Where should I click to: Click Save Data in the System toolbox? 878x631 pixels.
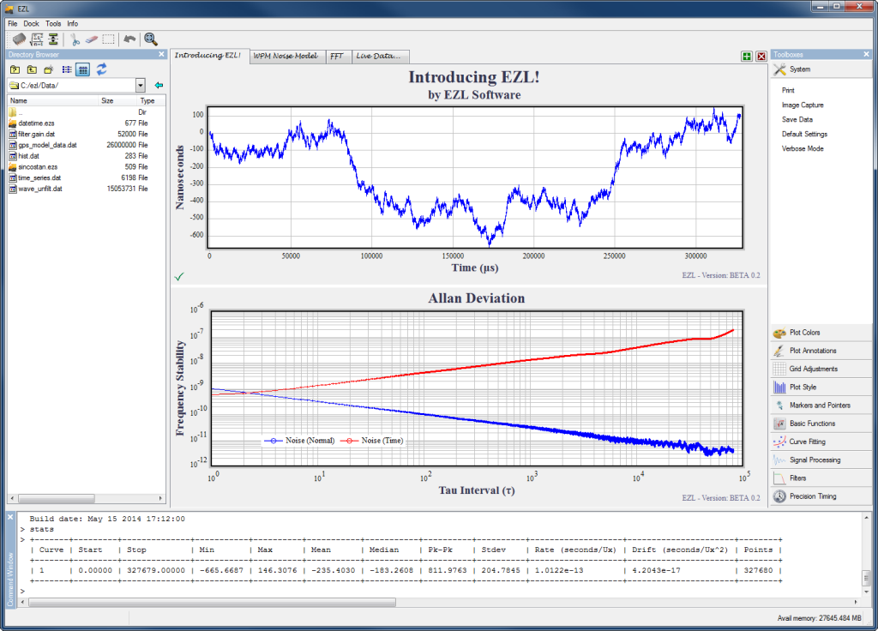(x=797, y=119)
